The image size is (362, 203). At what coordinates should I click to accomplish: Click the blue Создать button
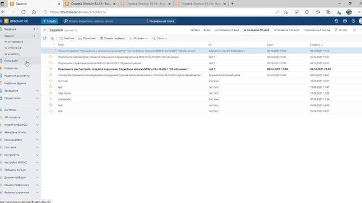click(50, 21)
